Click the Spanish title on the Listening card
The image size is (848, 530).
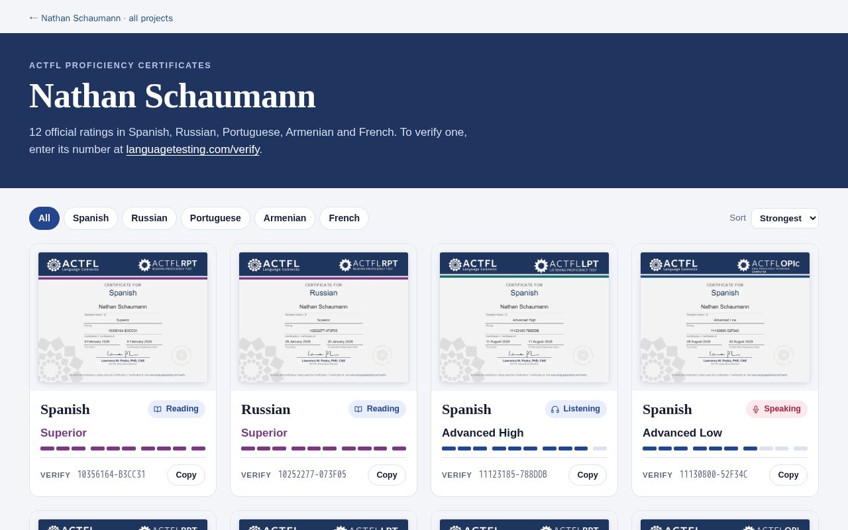(466, 409)
